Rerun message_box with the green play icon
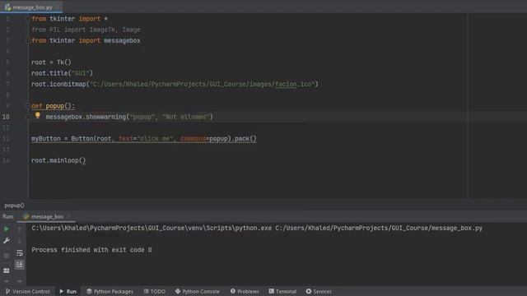This screenshot has height=296, width=527. [7, 229]
